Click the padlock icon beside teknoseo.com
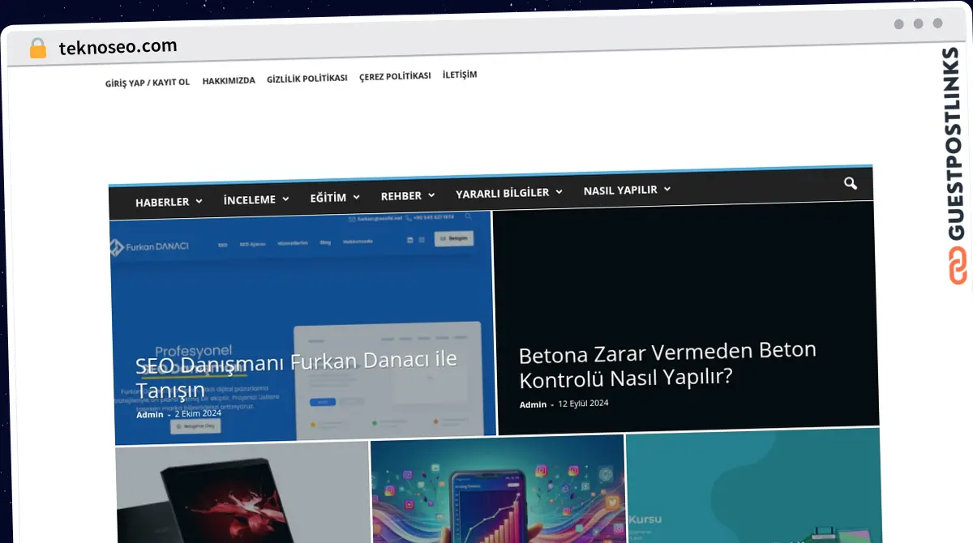973x543 pixels. coord(37,48)
